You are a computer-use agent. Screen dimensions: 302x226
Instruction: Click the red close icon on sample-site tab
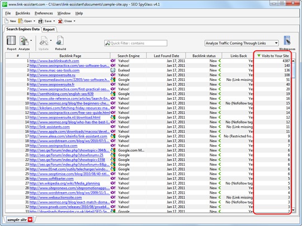pyautogui.click(x=30, y=219)
